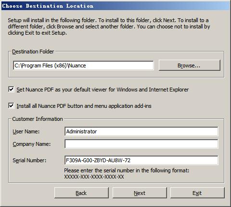Click the 'User Name:' label
Image resolution: width=231 pixels, height=207 pixels.
26,131
